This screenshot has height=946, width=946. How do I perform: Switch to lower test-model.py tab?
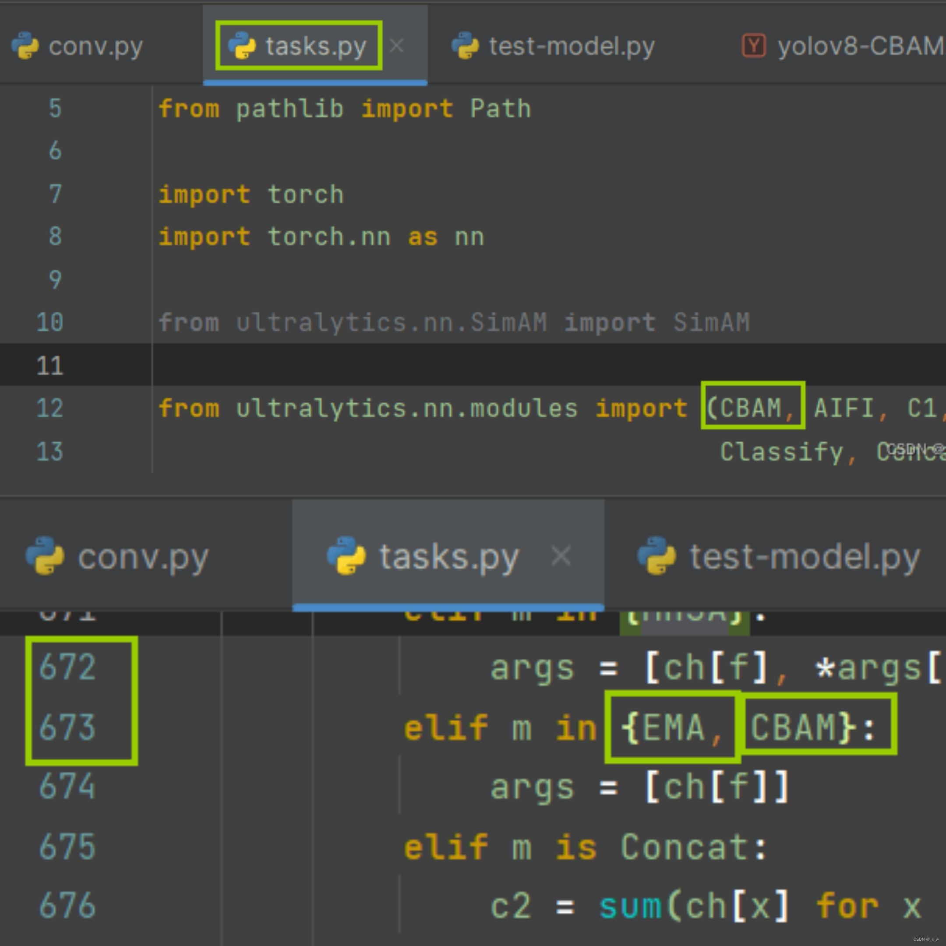pos(805,557)
